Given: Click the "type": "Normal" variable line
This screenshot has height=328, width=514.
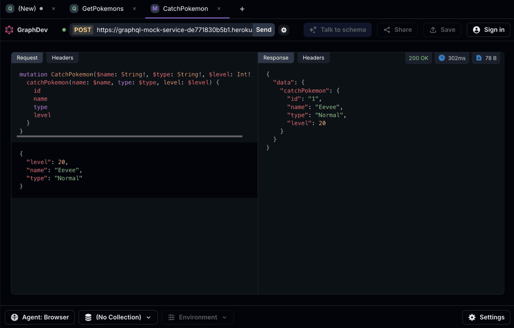Looking at the screenshot, I should pyautogui.click(x=54, y=178).
